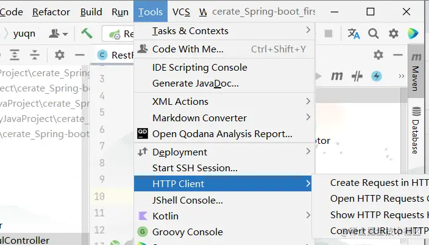Open the Database side tab
Viewport: 429px width, 245px height.
pos(416,132)
